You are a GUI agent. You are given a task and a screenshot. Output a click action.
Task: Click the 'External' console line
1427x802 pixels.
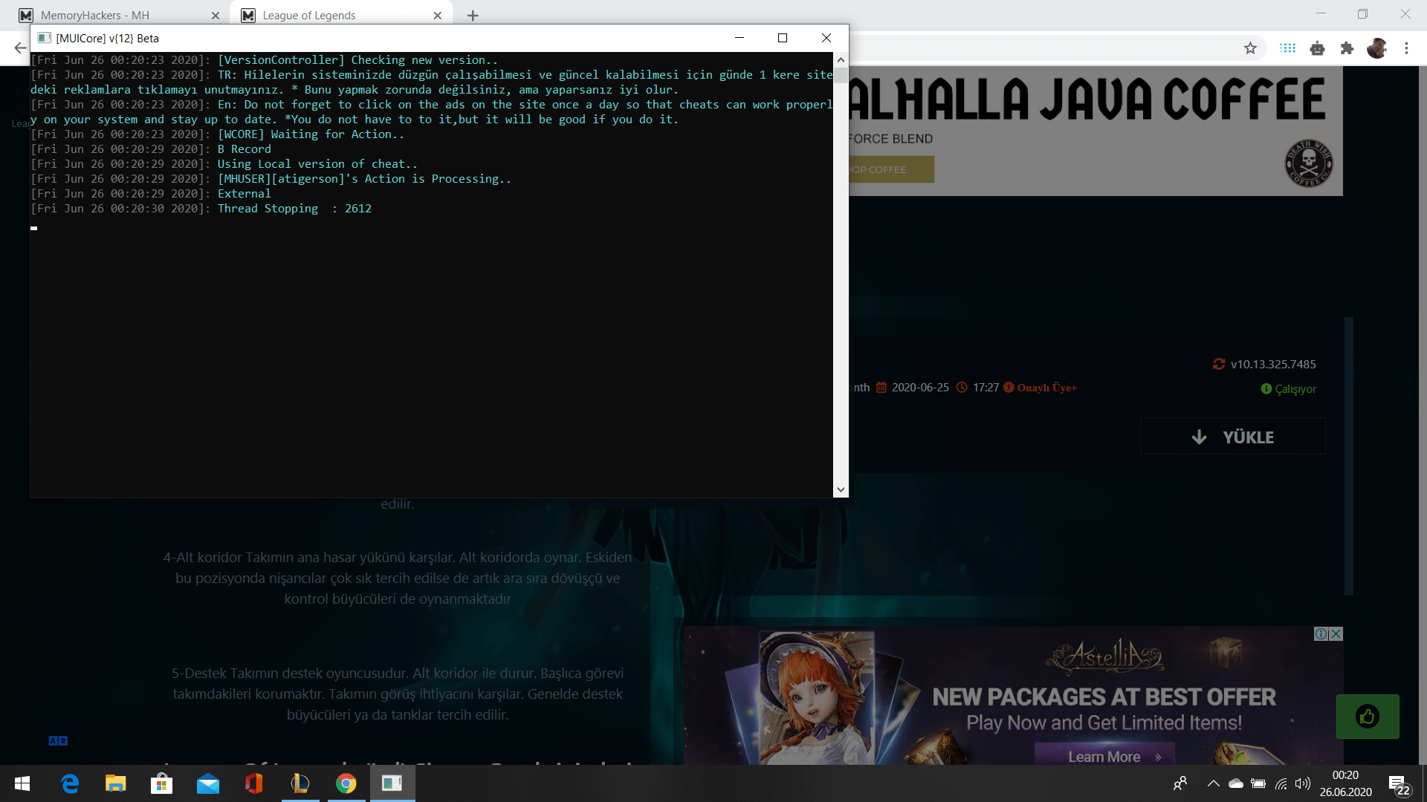click(x=151, y=194)
